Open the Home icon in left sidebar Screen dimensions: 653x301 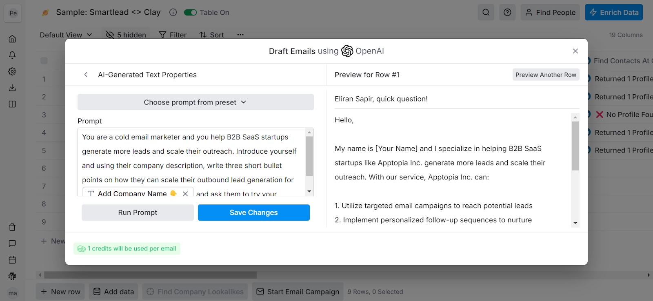[12, 39]
